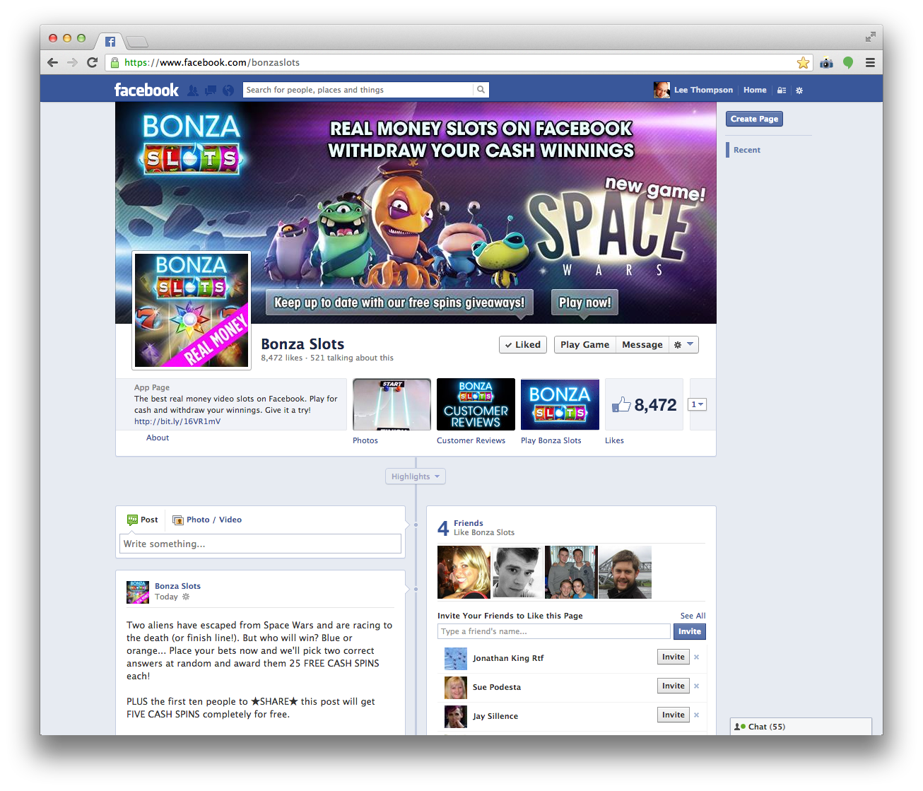Open the account settings gear in the blue bar

[x=799, y=90]
